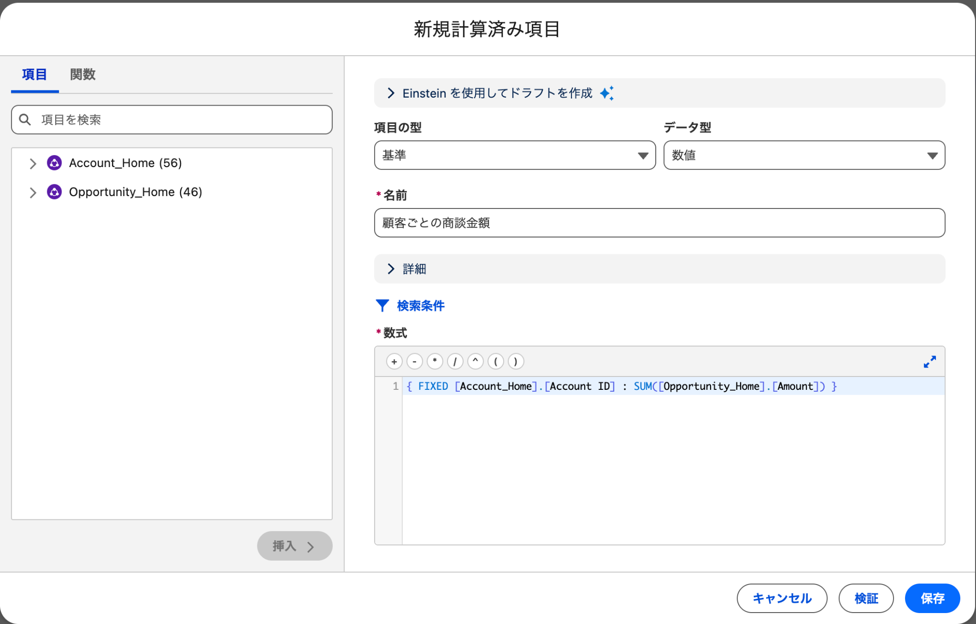
Task: Click the plus operator button
Action: click(x=394, y=362)
